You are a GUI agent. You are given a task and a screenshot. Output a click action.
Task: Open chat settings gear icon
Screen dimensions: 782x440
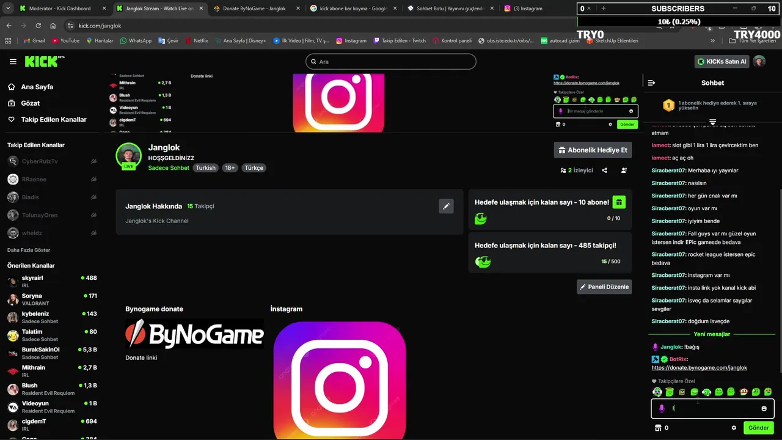click(734, 428)
